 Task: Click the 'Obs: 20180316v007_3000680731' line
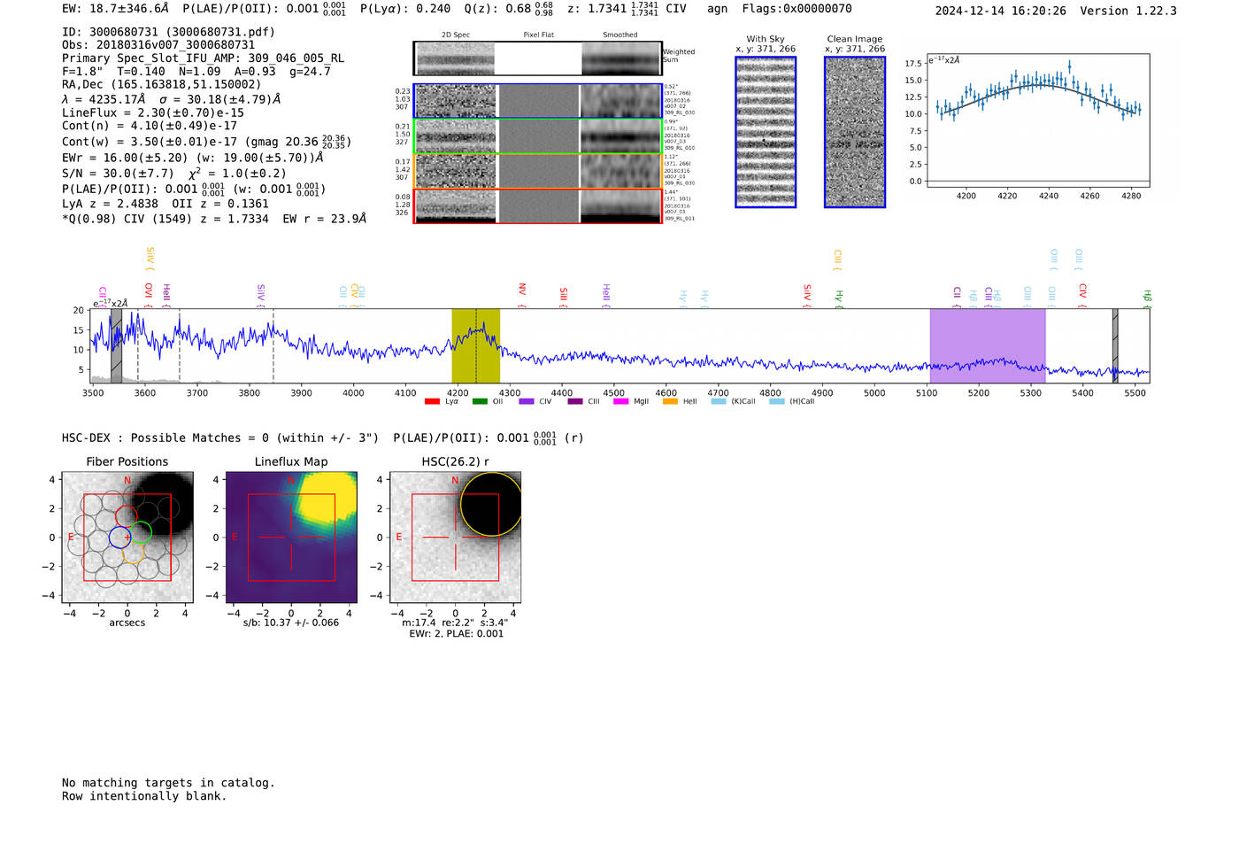tap(158, 45)
